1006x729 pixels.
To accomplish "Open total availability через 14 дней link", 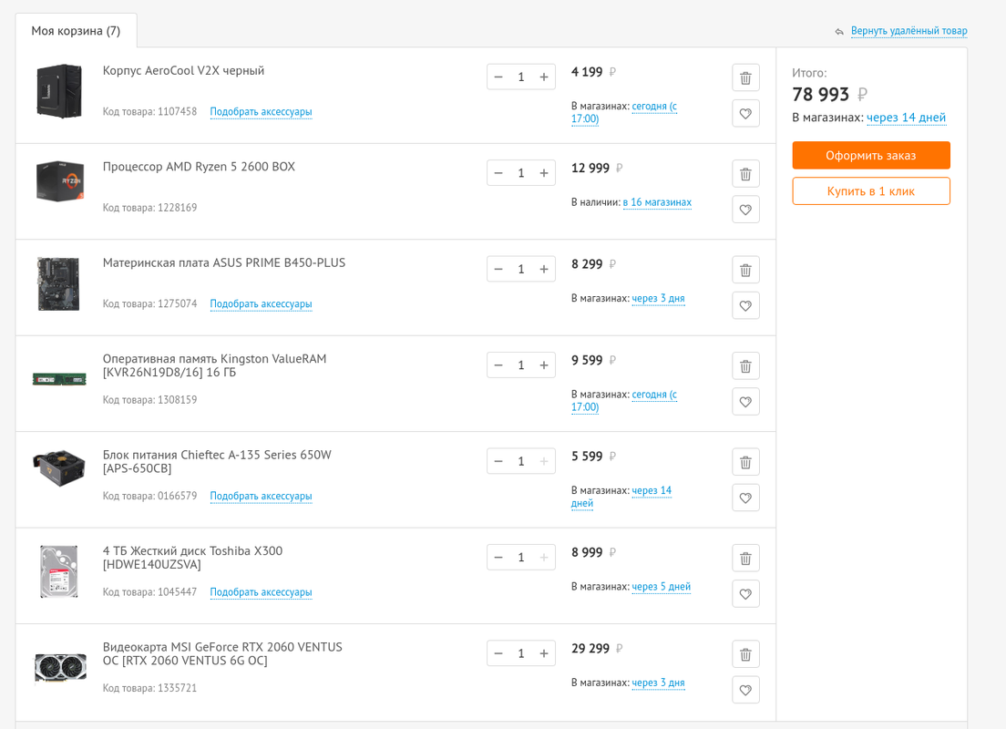I will click(x=906, y=118).
